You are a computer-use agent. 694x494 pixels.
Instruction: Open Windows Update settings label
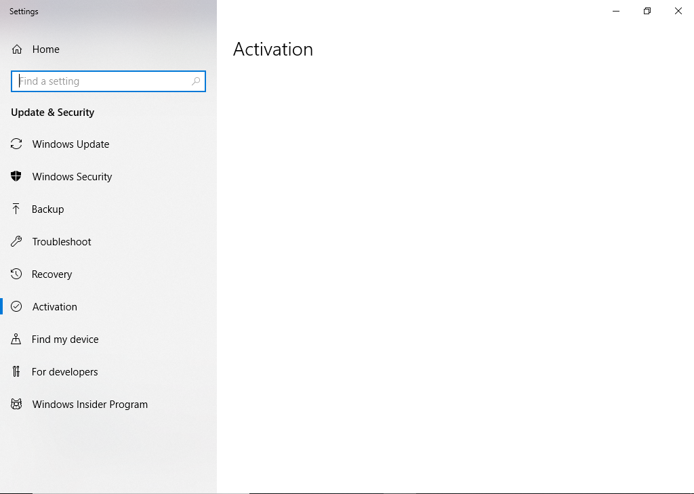click(x=70, y=144)
